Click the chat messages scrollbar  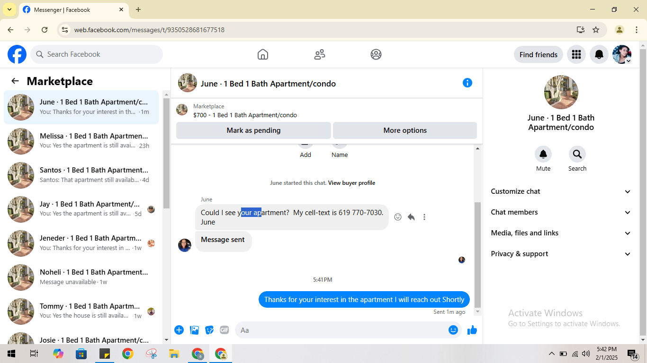pyautogui.click(x=477, y=254)
